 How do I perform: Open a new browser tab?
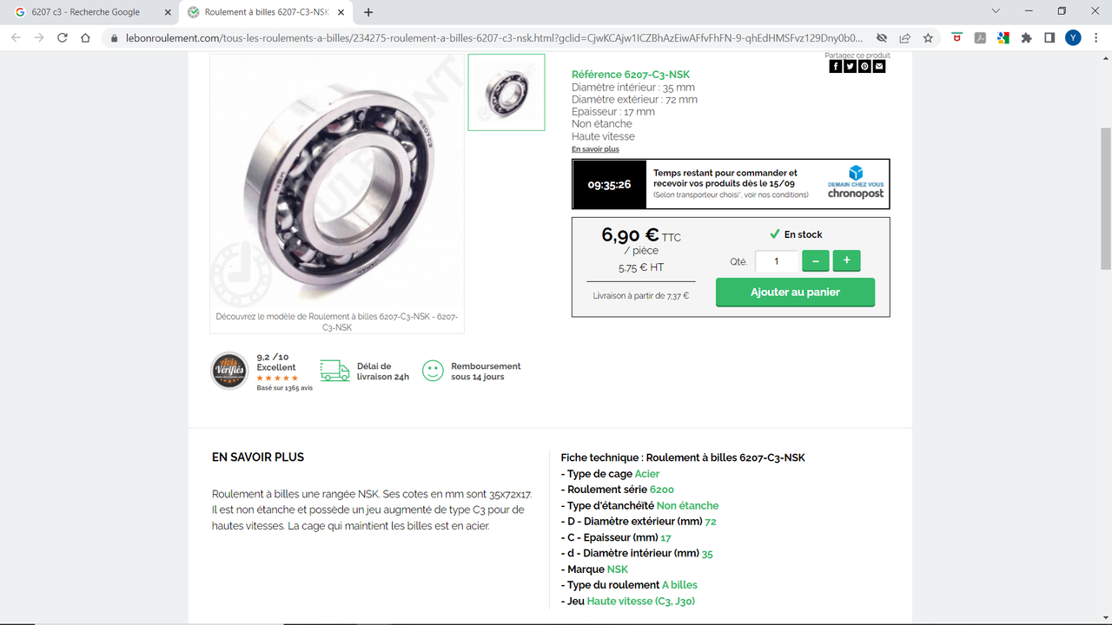(368, 12)
